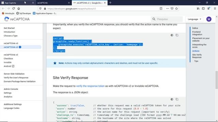This screenshot has width=218, height=122.
Task: Click the Site Verify Response heading
Action: click(71, 78)
